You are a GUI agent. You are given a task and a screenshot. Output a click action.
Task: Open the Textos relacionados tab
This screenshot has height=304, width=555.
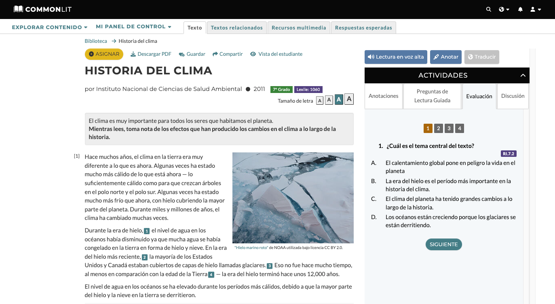click(x=237, y=27)
